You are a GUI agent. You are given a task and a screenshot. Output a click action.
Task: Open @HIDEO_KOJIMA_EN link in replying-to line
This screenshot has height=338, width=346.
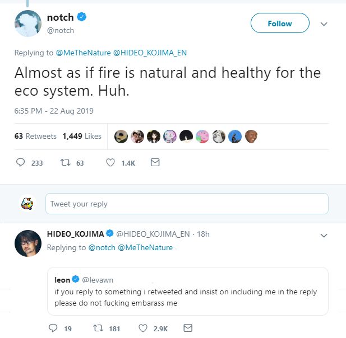click(150, 53)
